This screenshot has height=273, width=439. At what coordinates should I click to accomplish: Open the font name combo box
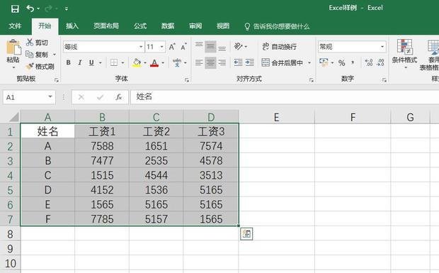pyautogui.click(x=103, y=47)
